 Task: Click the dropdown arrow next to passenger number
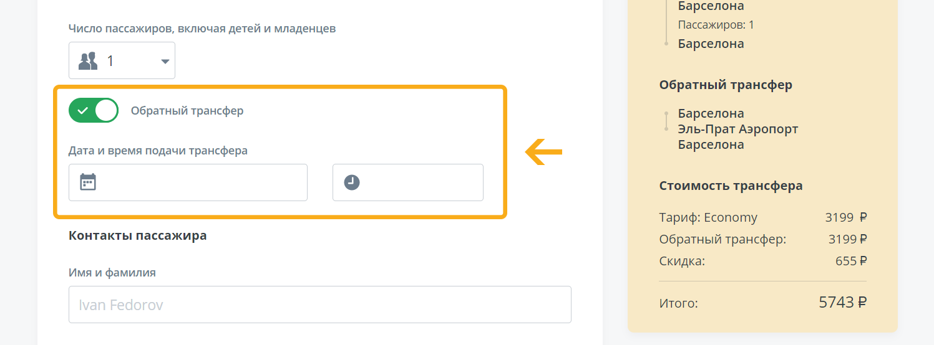165,61
